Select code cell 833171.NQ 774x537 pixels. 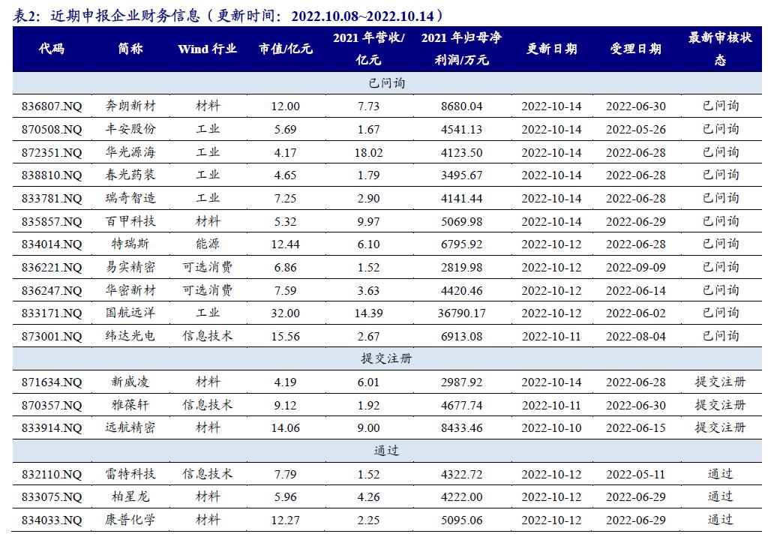(x=52, y=313)
